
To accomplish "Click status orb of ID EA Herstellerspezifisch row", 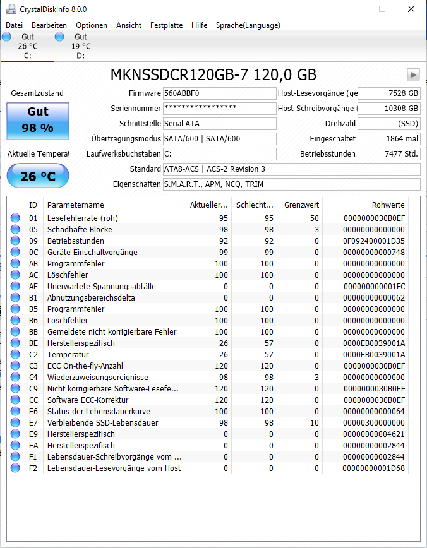I will (x=15, y=445).
